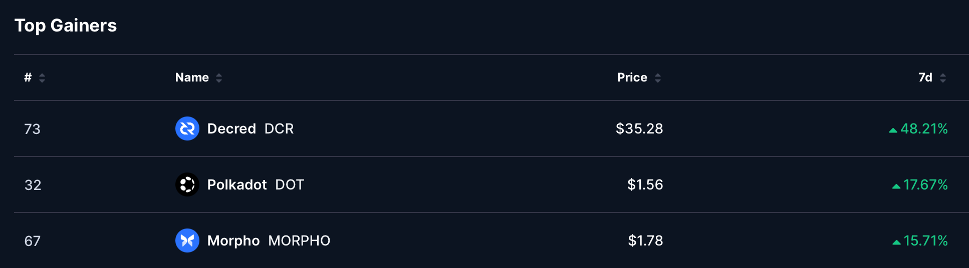The height and width of the screenshot is (268, 969).
Task: Click the sort arrows beside 7d
Action: (x=943, y=77)
